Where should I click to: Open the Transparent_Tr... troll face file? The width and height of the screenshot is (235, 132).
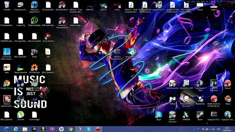pyautogui.click(x=21, y=6)
